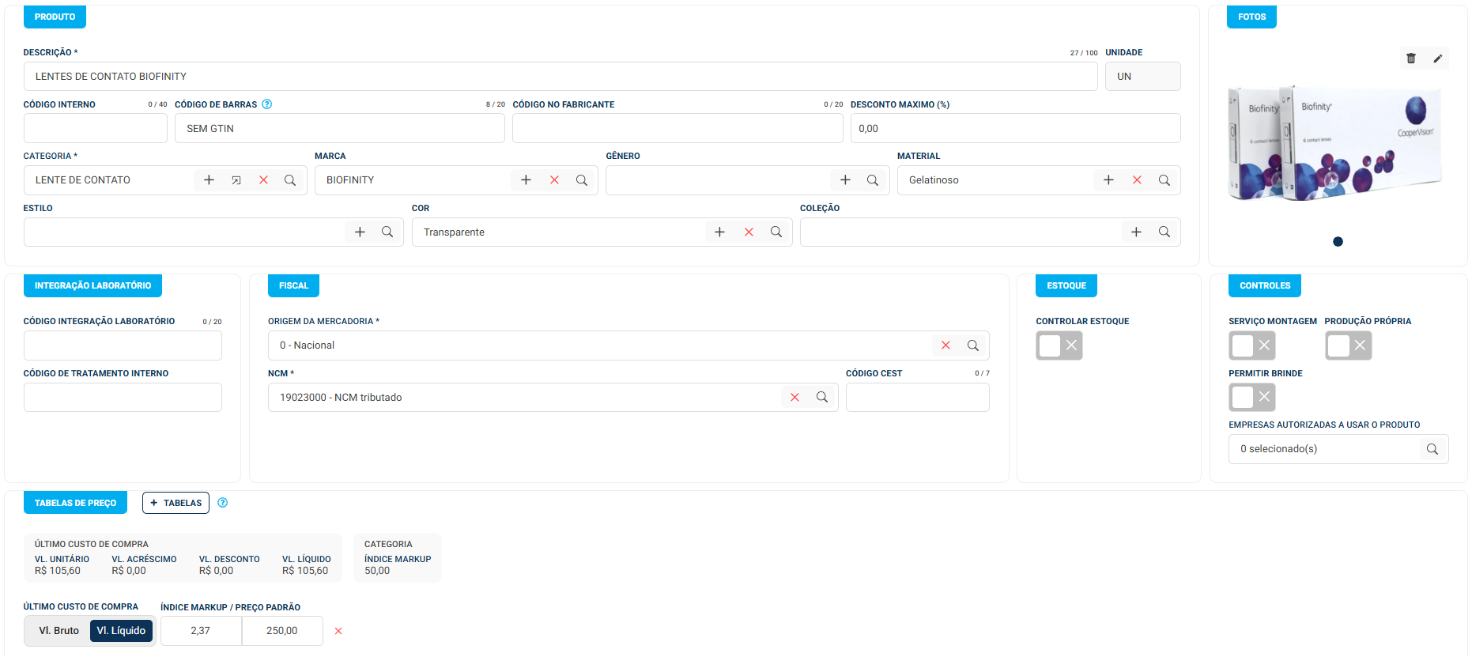Click the Integração Laboratório section tab
Viewport: 1472px width, 657px height.
[x=92, y=285]
